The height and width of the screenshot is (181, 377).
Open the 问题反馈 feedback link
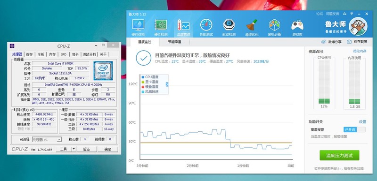tap(332, 14)
